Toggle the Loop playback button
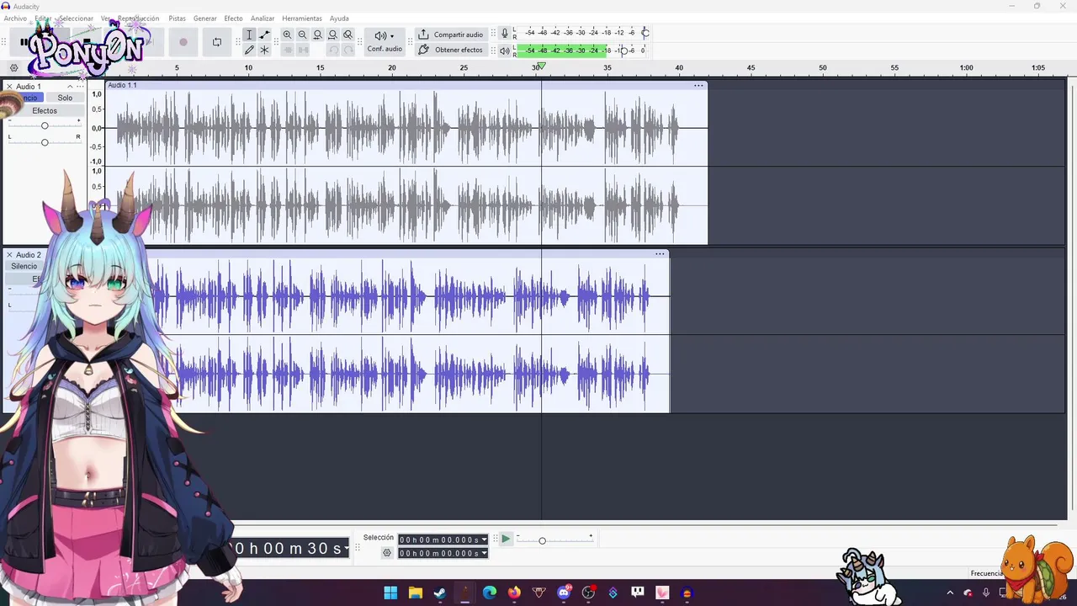Screen dimensions: 1077x606 [217, 42]
